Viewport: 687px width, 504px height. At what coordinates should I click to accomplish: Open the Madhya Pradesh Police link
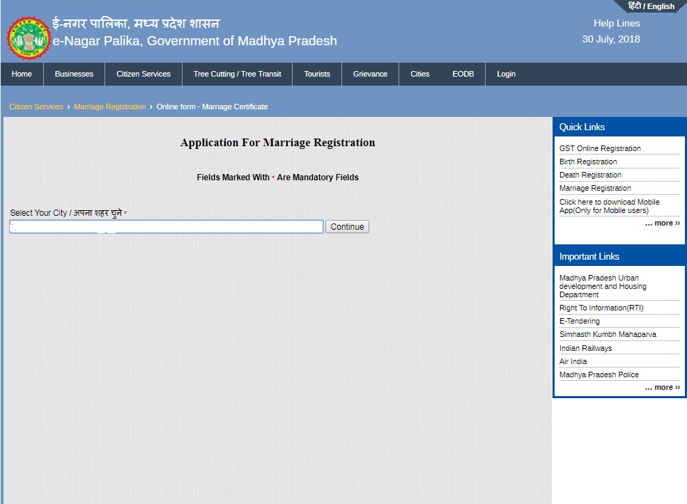click(599, 375)
